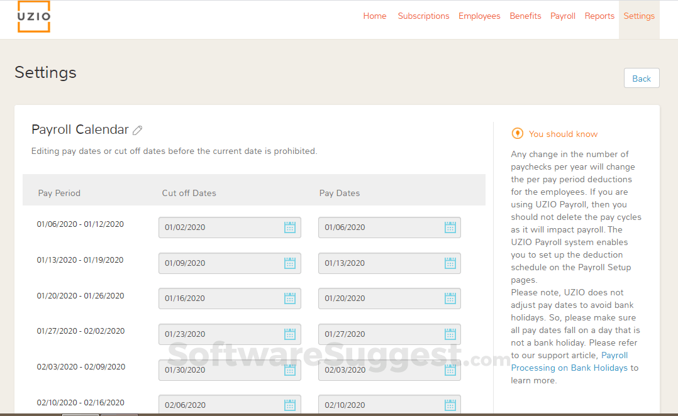The width and height of the screenshot is (678, 416).
Task: Click cut off date field 02/06/2020
Action: 230,405
